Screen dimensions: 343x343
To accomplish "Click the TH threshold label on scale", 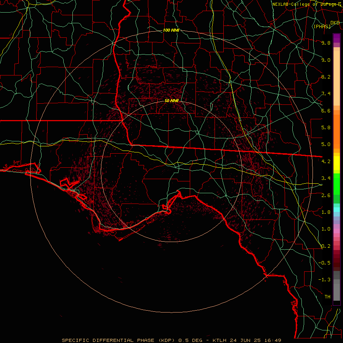I will coord(327,297).
